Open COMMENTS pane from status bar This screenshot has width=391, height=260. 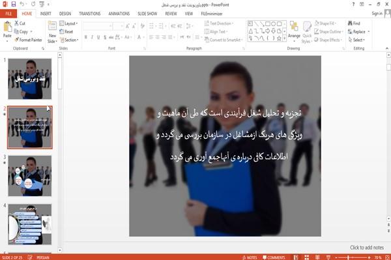pos(274,257)
